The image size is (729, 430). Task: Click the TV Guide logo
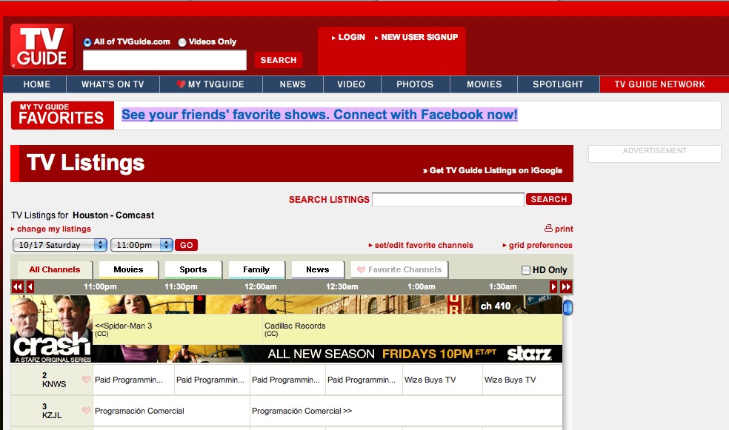pyautogui.click(x=41, y=47)
